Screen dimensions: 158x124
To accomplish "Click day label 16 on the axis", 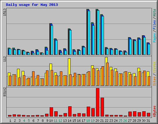I will tap(79, 121).
